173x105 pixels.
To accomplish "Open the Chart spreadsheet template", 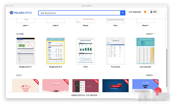I will point(86,51).
